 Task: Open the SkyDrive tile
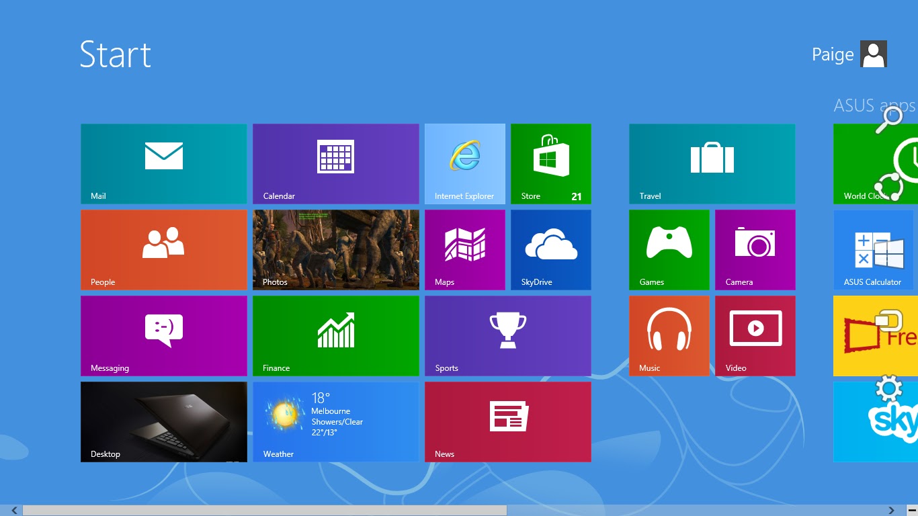tap(550, 249)
